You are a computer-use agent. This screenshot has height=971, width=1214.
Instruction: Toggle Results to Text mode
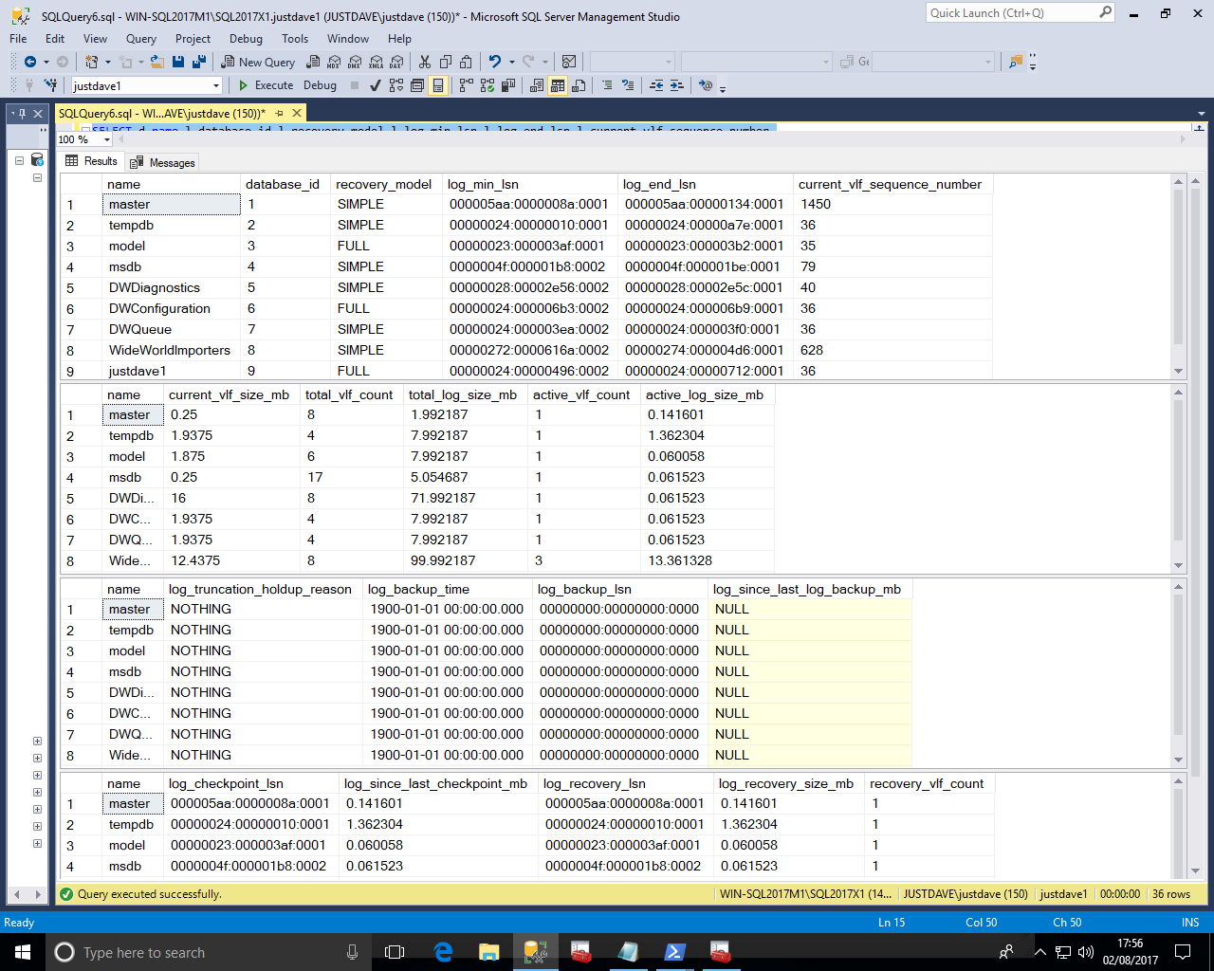(x=537, y=85)
